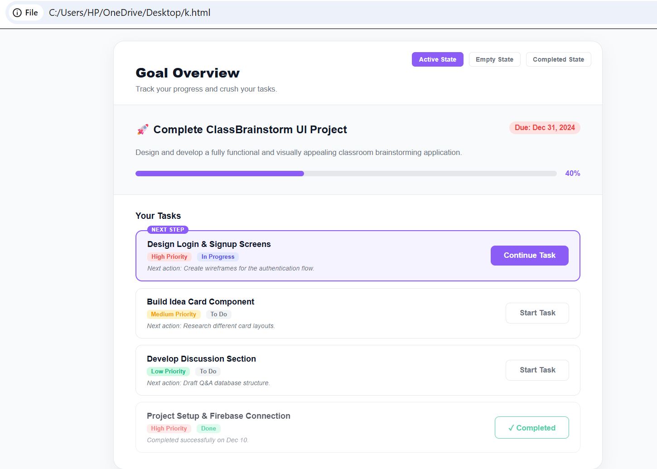Click the Medium Priority tag
This screenshot has width=657, height=469.
(174, 314)
